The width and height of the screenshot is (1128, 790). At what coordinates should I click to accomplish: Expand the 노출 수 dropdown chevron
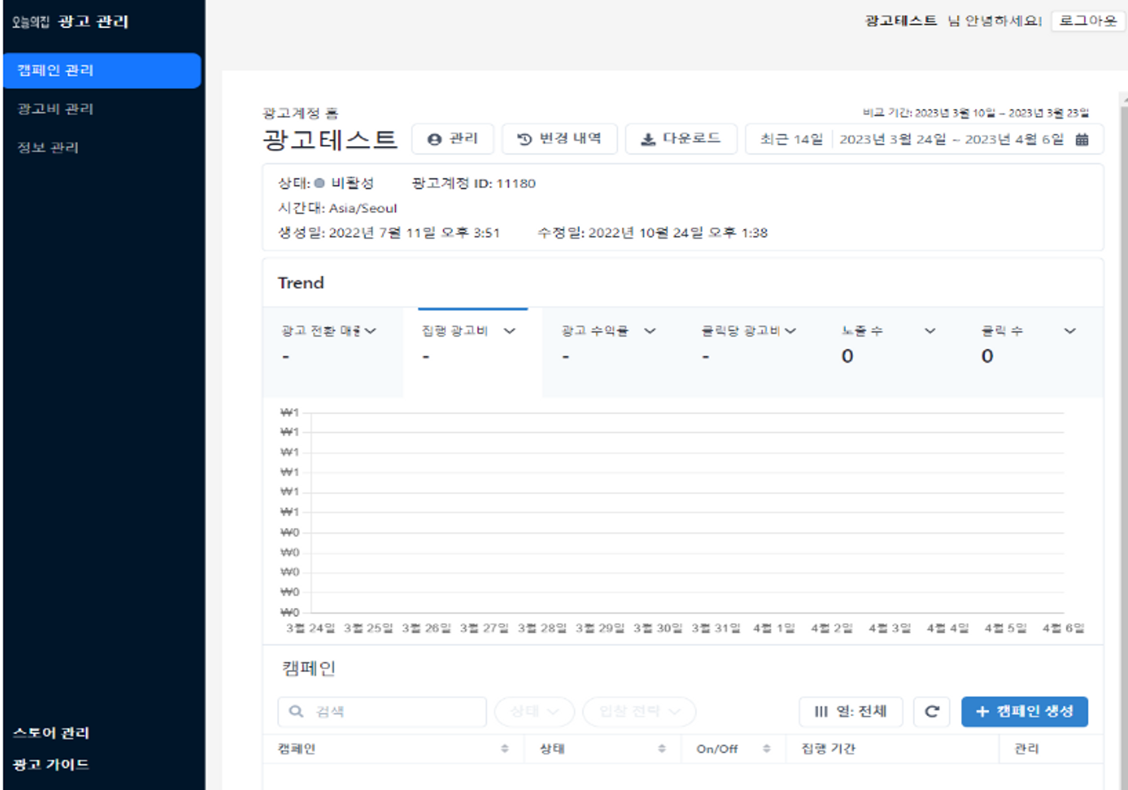click(x=930, y=331)
